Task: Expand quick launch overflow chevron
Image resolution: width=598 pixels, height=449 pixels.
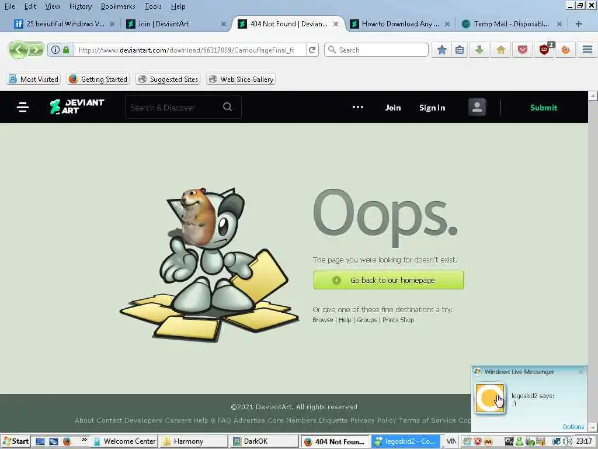Action: pyautogui.click(x=84, y=440)
